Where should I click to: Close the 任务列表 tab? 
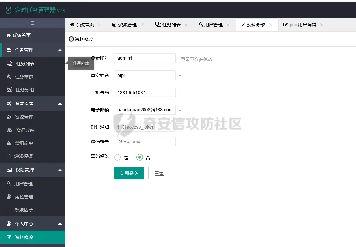coord(186,25)
